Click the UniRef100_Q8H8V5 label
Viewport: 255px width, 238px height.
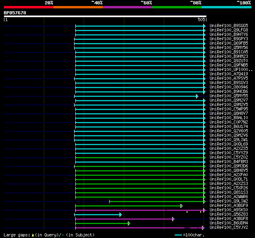coord(229,171)
